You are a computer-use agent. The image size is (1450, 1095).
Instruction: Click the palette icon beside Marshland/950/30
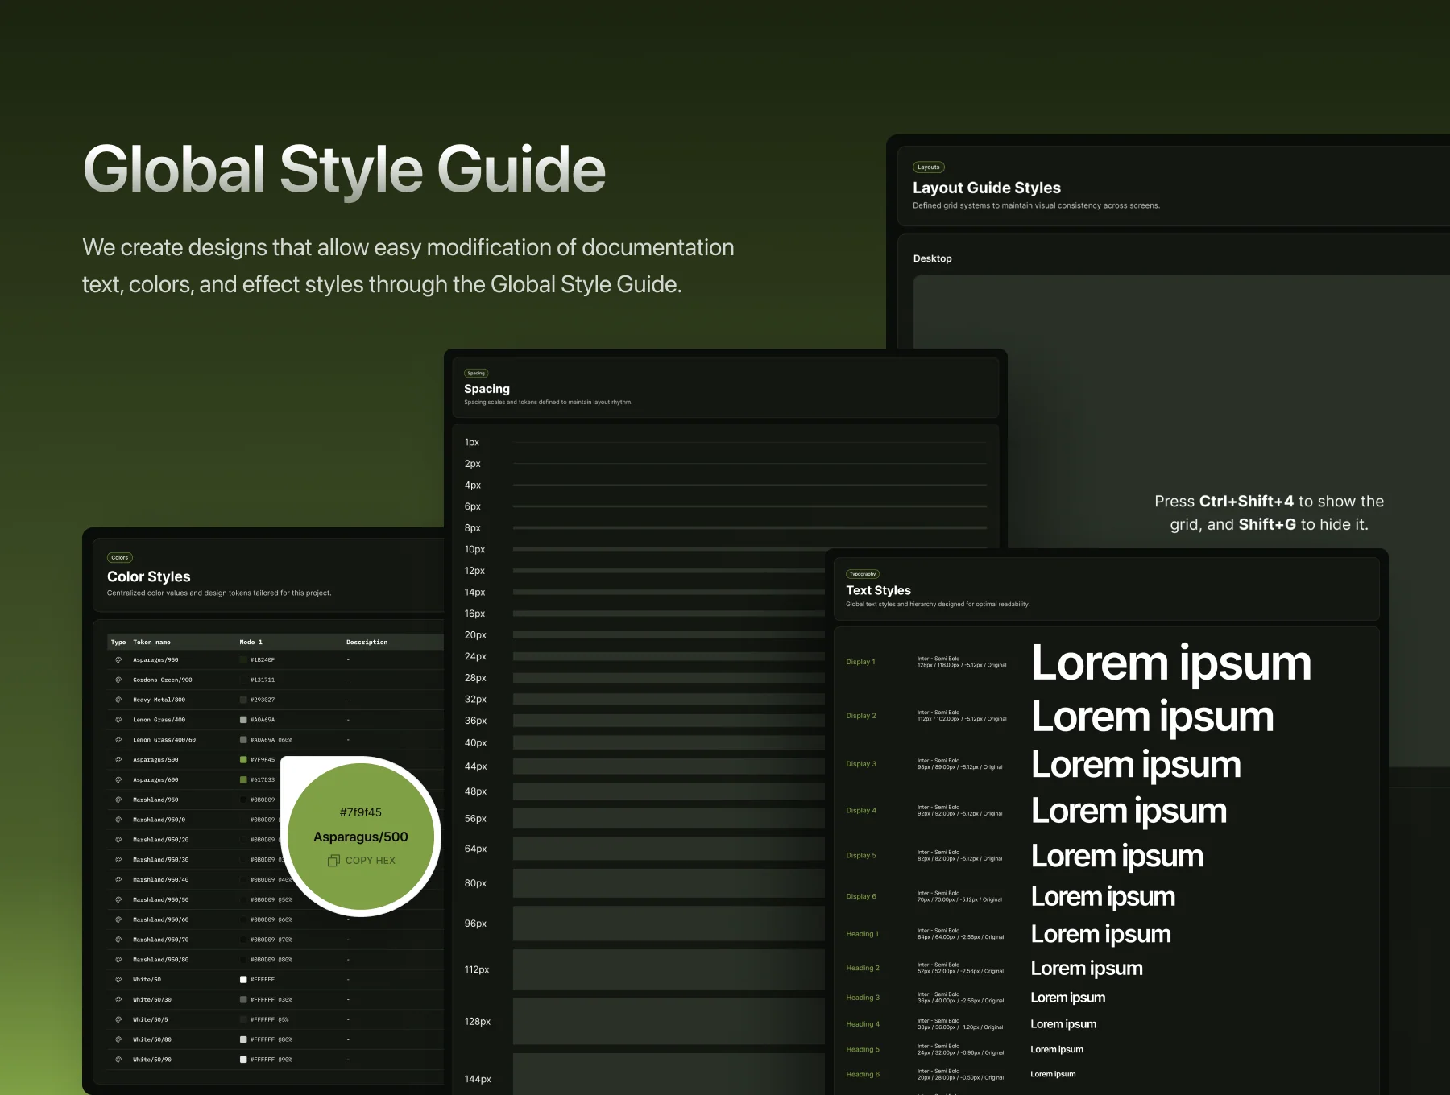click(x=118, y=859)
